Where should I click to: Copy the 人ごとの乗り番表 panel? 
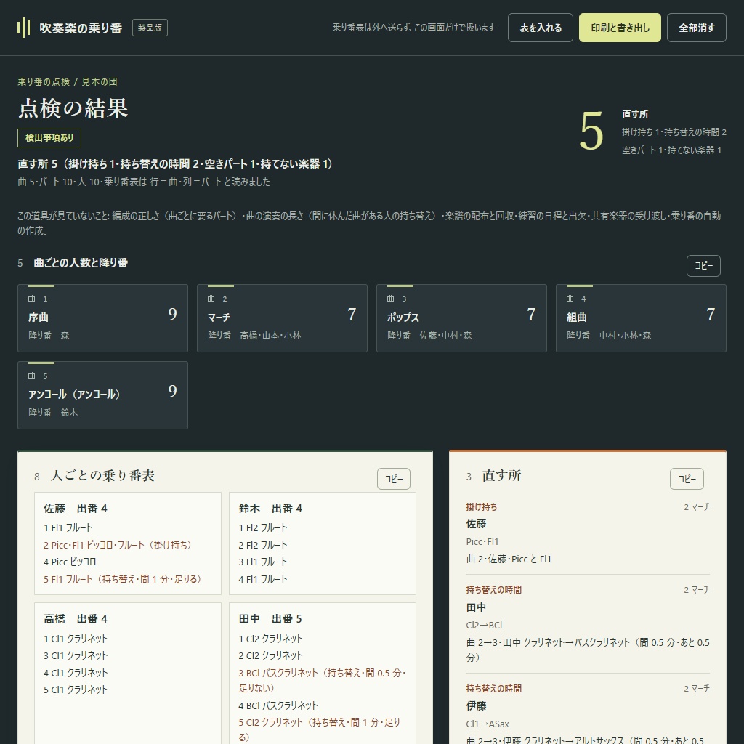(x=393, y=479)
